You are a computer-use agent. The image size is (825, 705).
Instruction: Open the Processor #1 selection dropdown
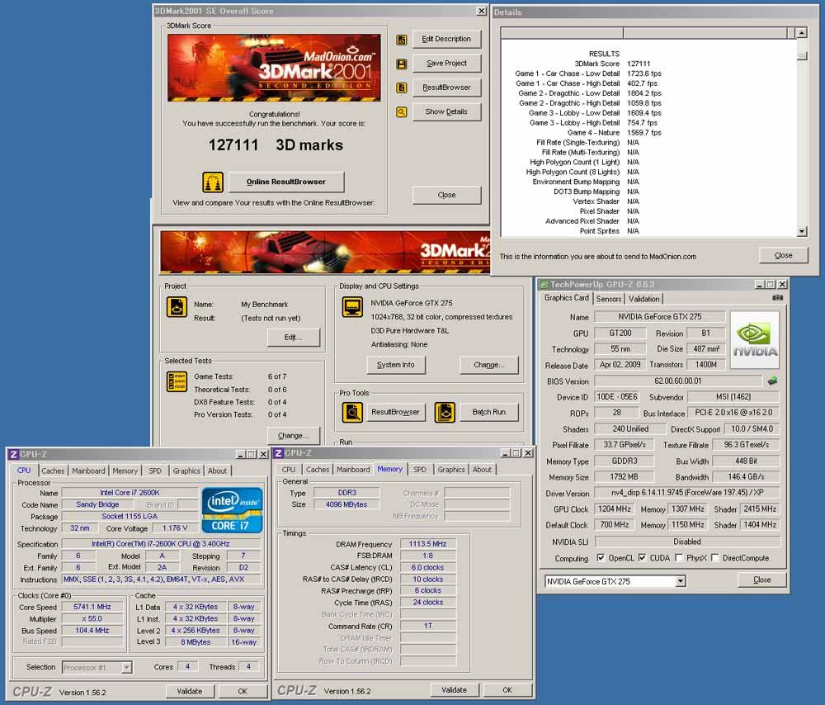click(x=126, y=668)
